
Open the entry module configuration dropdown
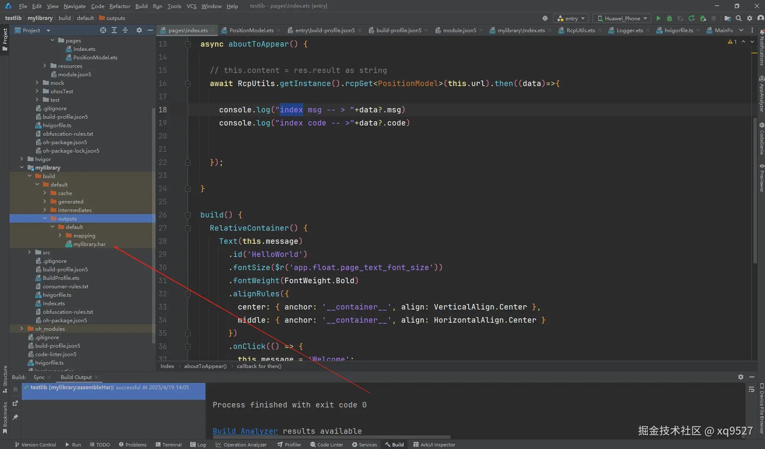[x=571, y=18]
